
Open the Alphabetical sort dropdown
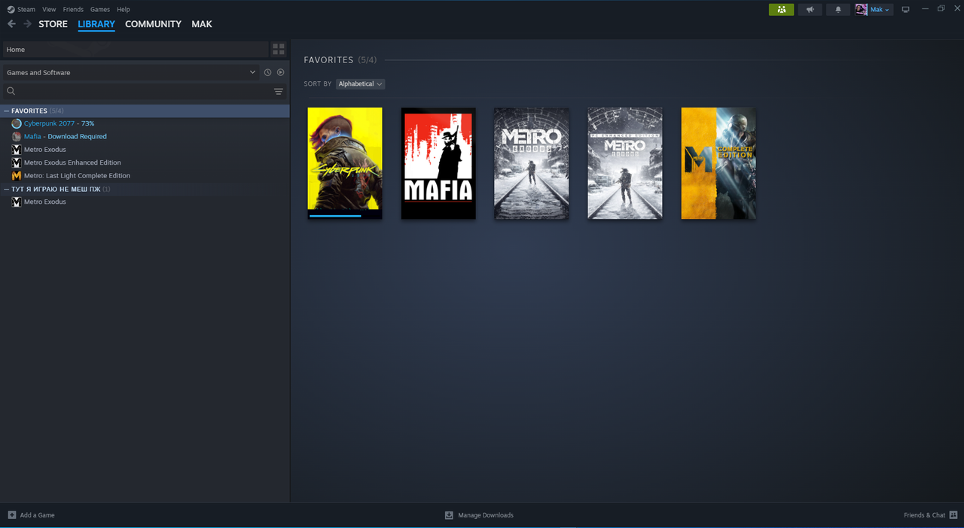(x=360, y=84)
